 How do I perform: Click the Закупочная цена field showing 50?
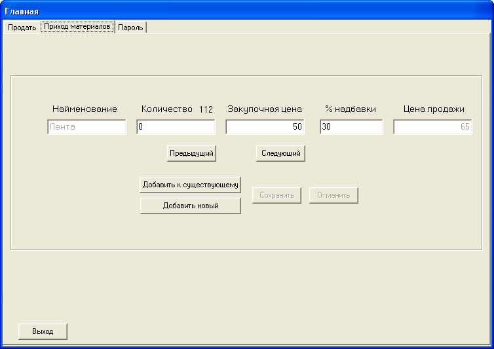pyautogui.click(x=265, y=126)
